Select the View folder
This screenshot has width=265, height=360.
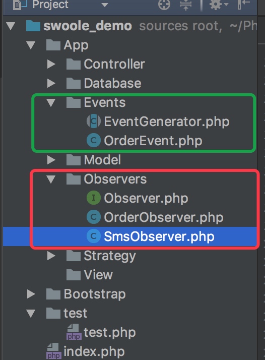90,275
